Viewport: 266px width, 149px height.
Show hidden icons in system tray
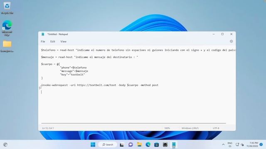point(223,144)
